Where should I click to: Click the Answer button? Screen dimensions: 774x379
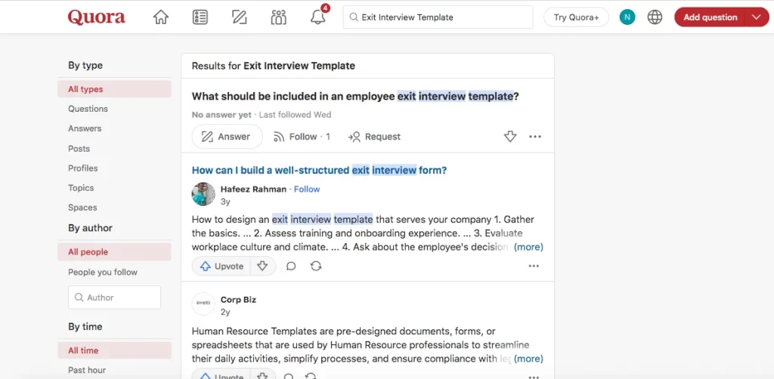tap(227, 137)
